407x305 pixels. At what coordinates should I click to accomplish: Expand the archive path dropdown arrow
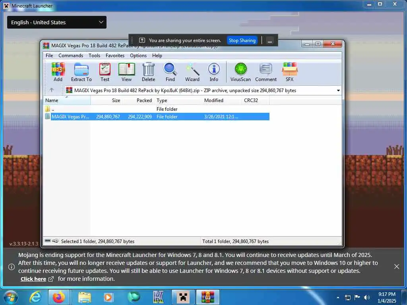click(338, 91)
